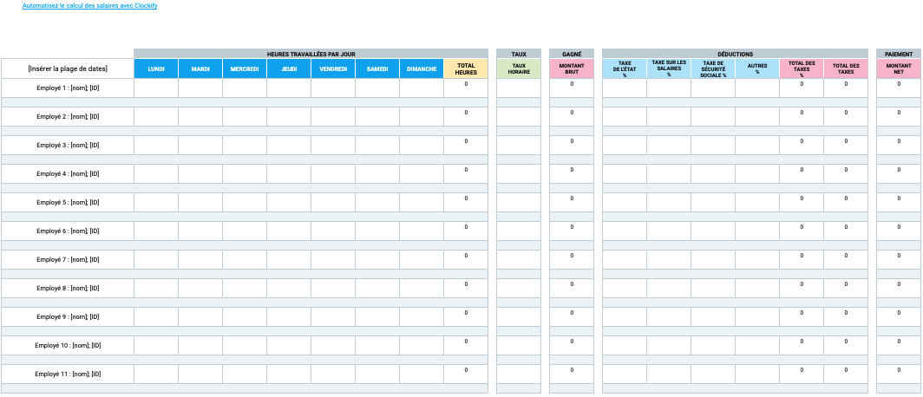
Task: Click Employé 3 taux horaire cell
Action: (519, 146)
